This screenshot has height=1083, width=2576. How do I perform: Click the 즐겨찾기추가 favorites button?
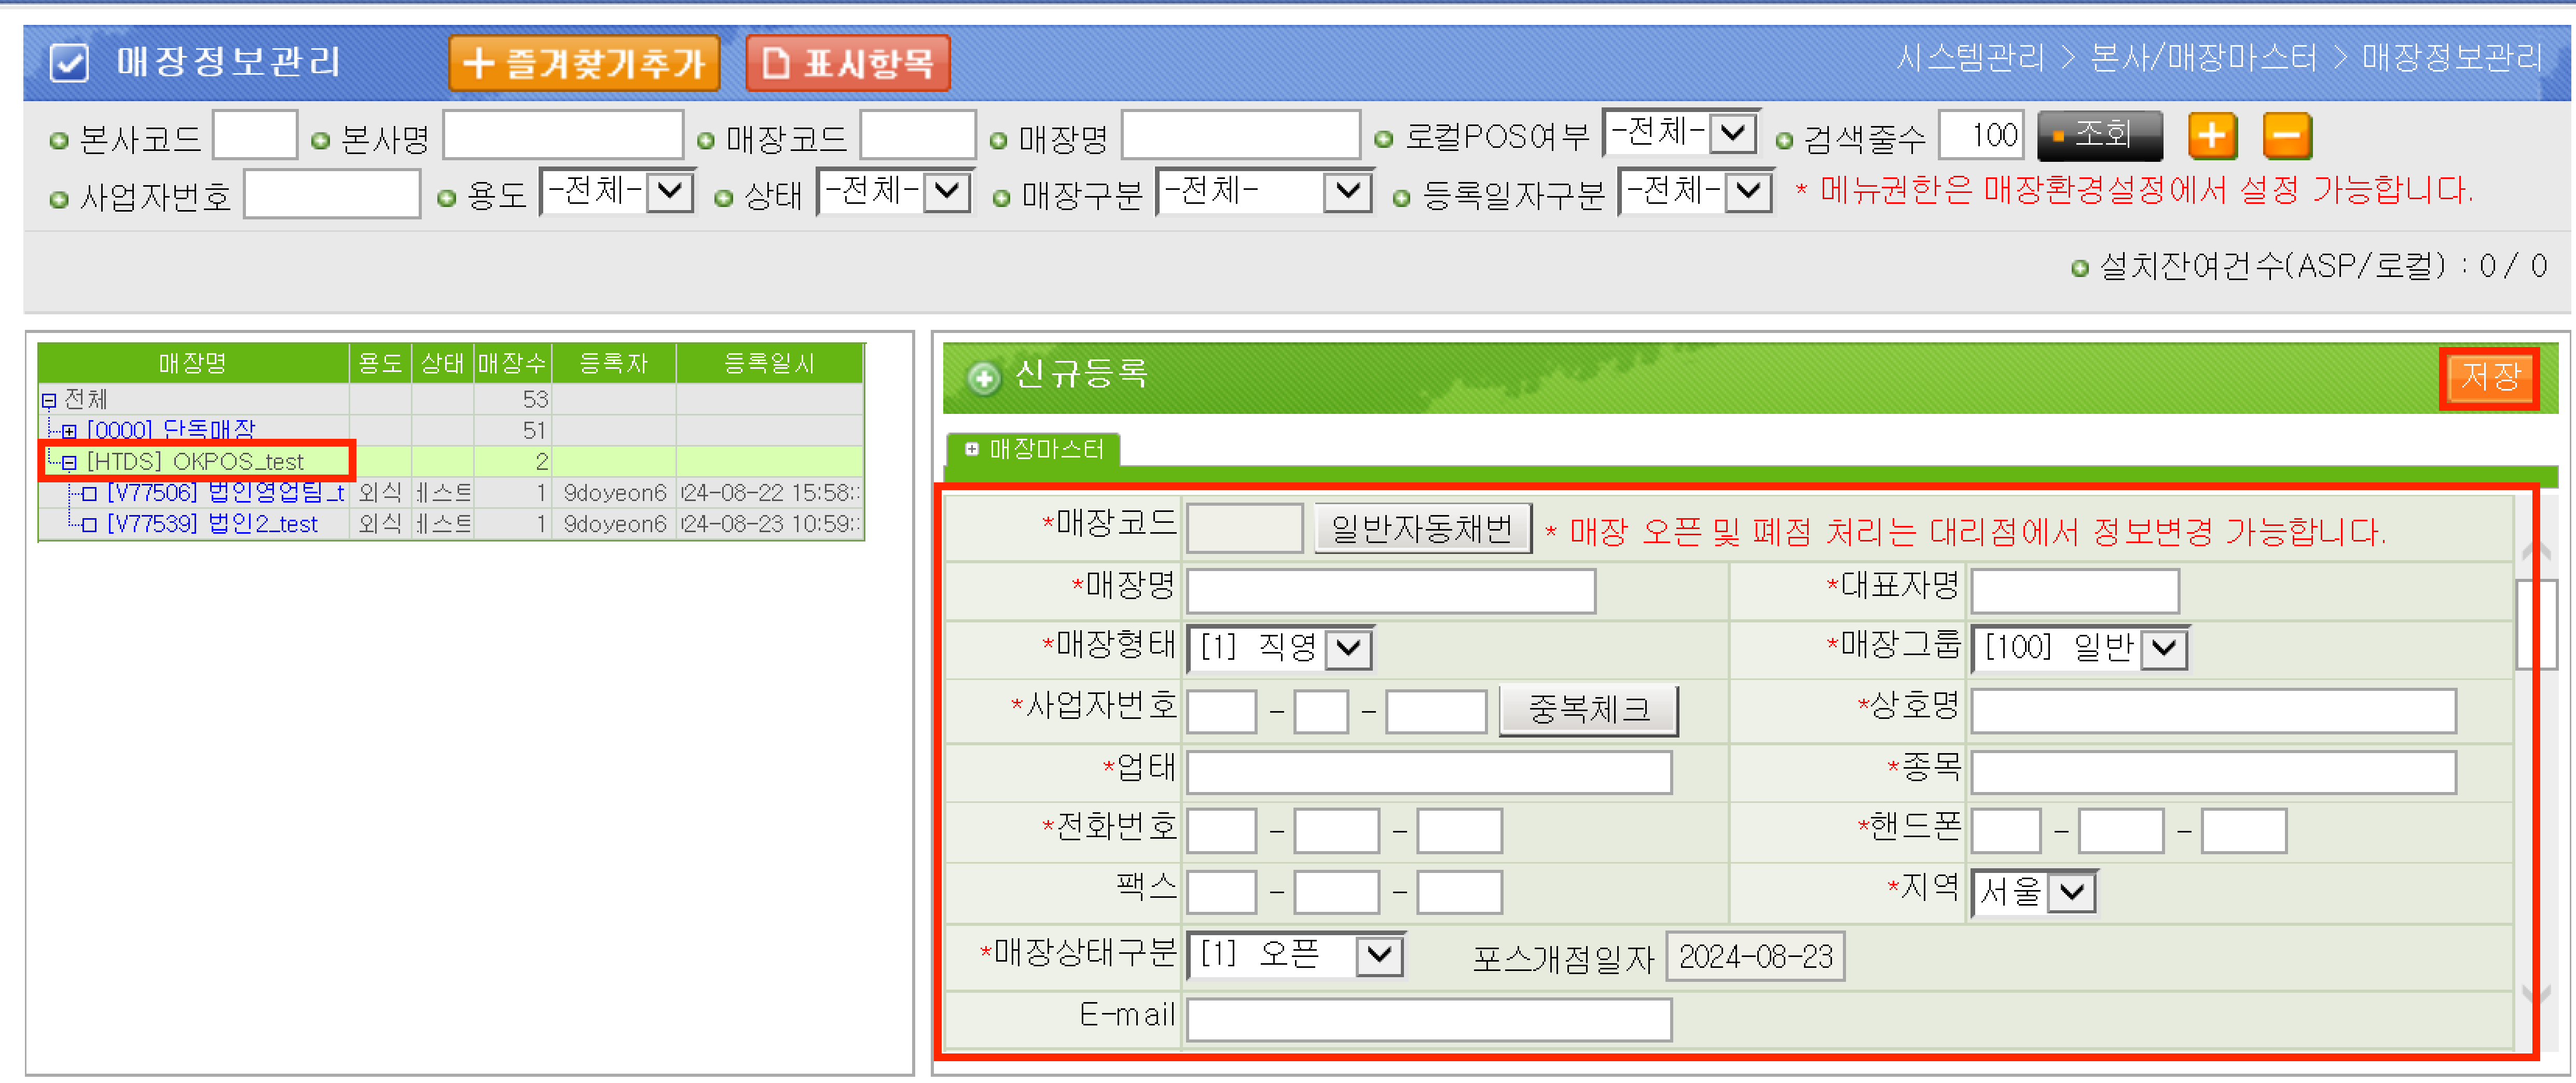click(584, 63)
